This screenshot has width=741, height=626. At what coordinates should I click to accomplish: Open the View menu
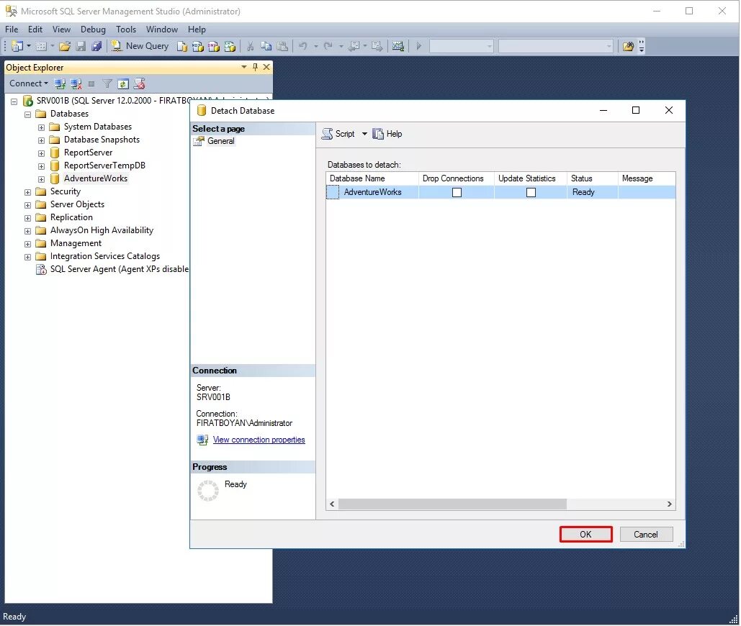(61, 30)
